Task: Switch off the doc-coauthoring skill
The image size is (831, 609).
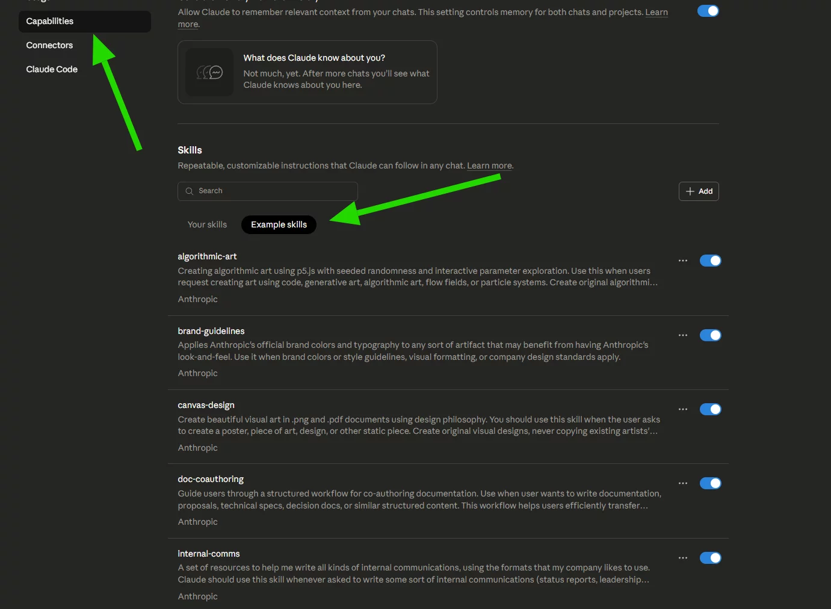Action: [x=710, y=483]
